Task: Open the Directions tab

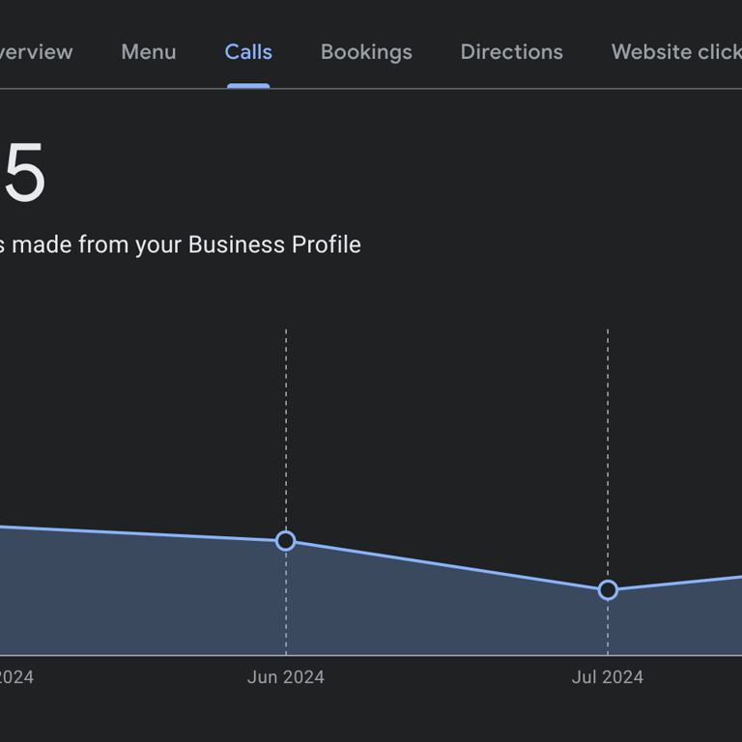Action: point(511,52)
